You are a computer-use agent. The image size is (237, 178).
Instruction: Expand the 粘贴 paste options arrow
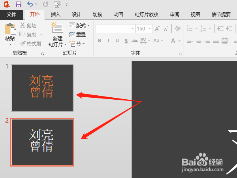point(10,44)
